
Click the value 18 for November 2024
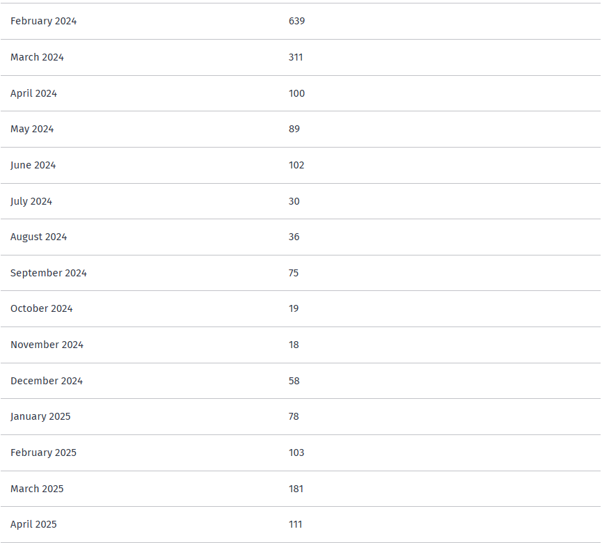294,345
